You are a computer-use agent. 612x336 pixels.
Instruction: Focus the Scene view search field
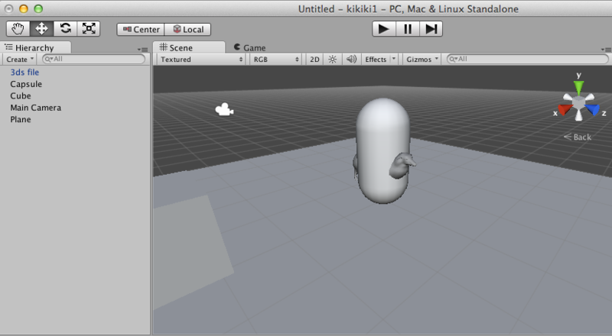[527, 60]
